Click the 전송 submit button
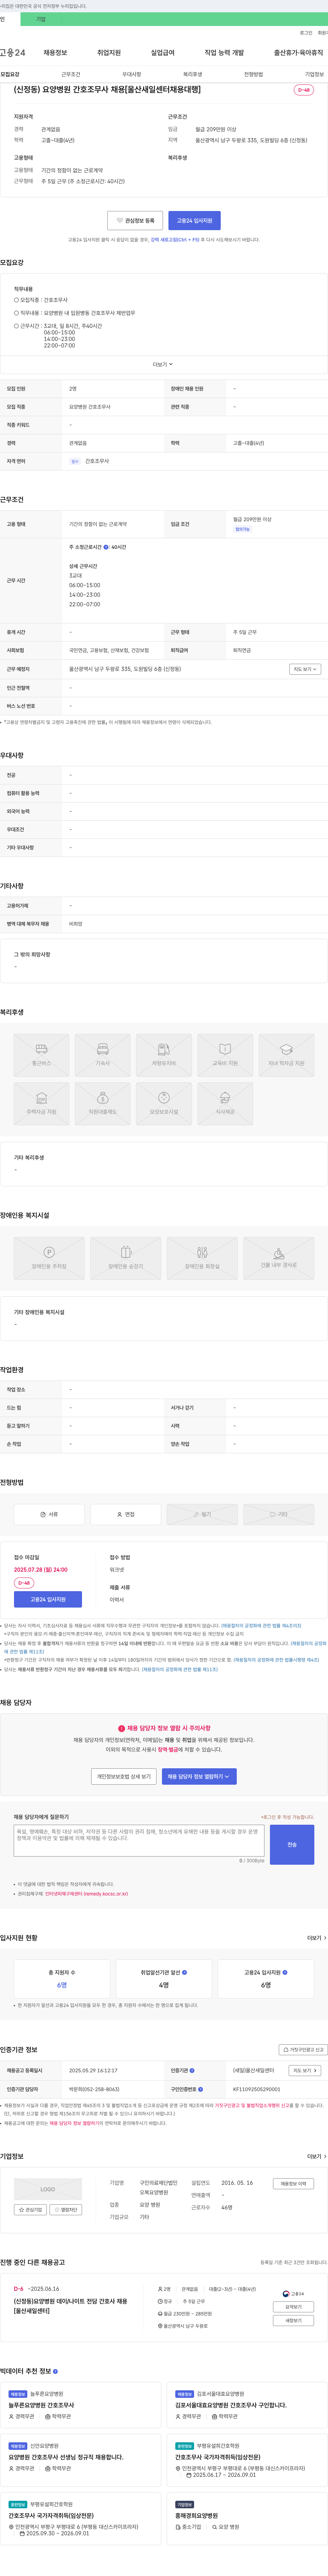This screenshot has height=2576, width=328. coord(292,1845)
